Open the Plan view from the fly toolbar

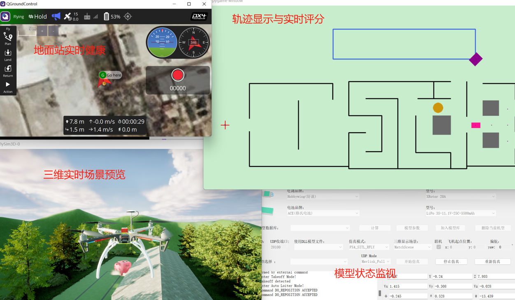coord(8,39)
